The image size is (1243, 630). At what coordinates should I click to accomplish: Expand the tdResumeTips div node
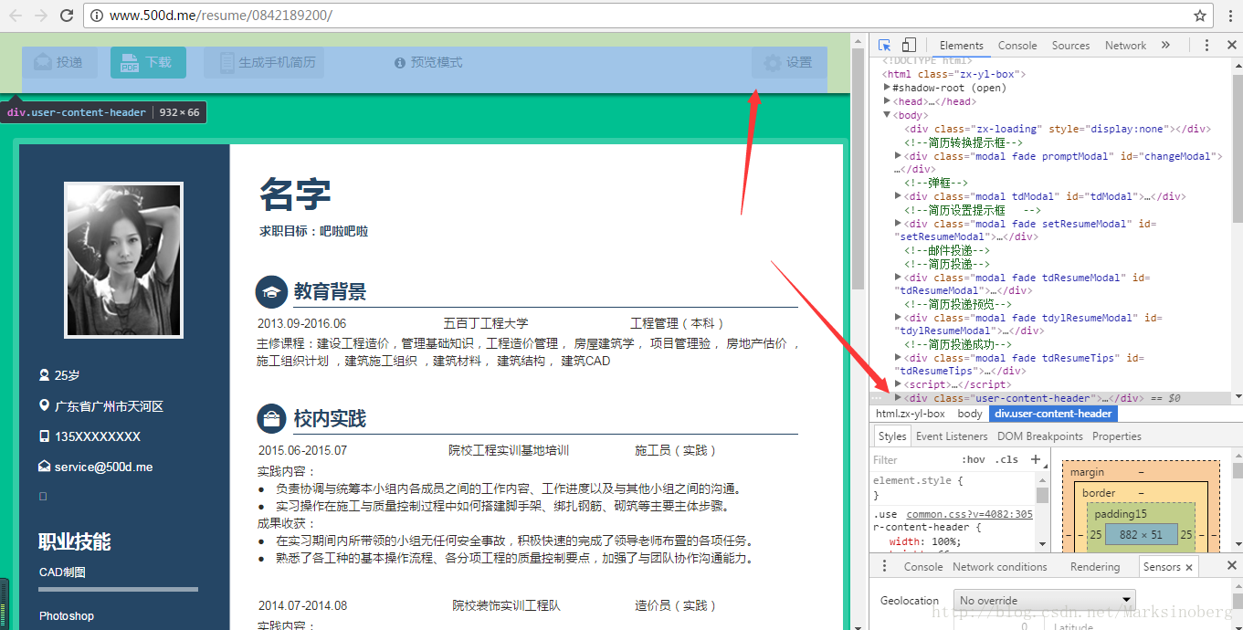click(x=898, y=358)
